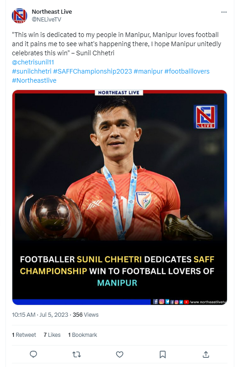The width and height of the screenshot is (243, 367).
Task: Open the @NELiveTV handle
Action: coord(46,20)
